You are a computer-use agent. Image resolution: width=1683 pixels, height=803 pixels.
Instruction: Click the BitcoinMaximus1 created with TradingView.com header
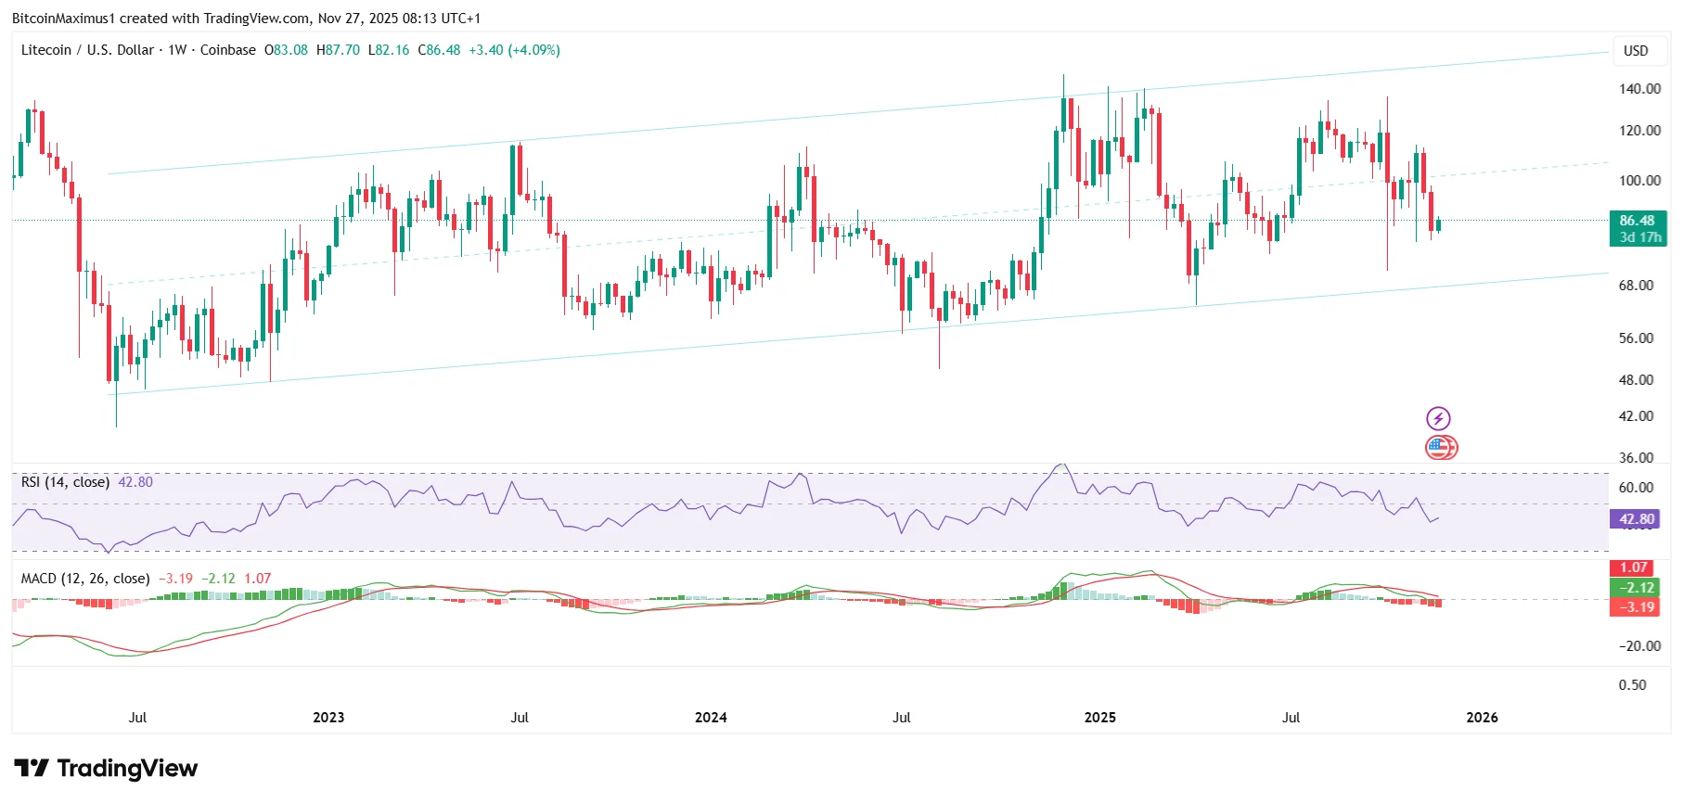246,19
